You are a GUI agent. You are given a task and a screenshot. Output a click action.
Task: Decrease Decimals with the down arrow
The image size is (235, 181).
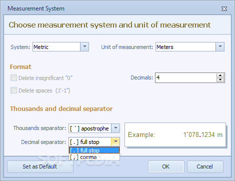click(220, 80)
